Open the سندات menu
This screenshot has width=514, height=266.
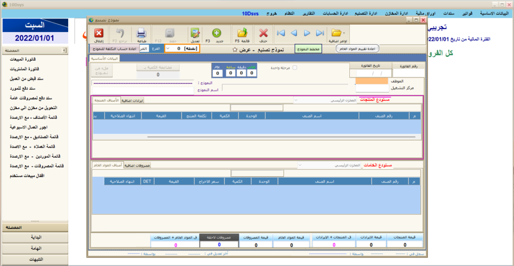click(449, 14)
